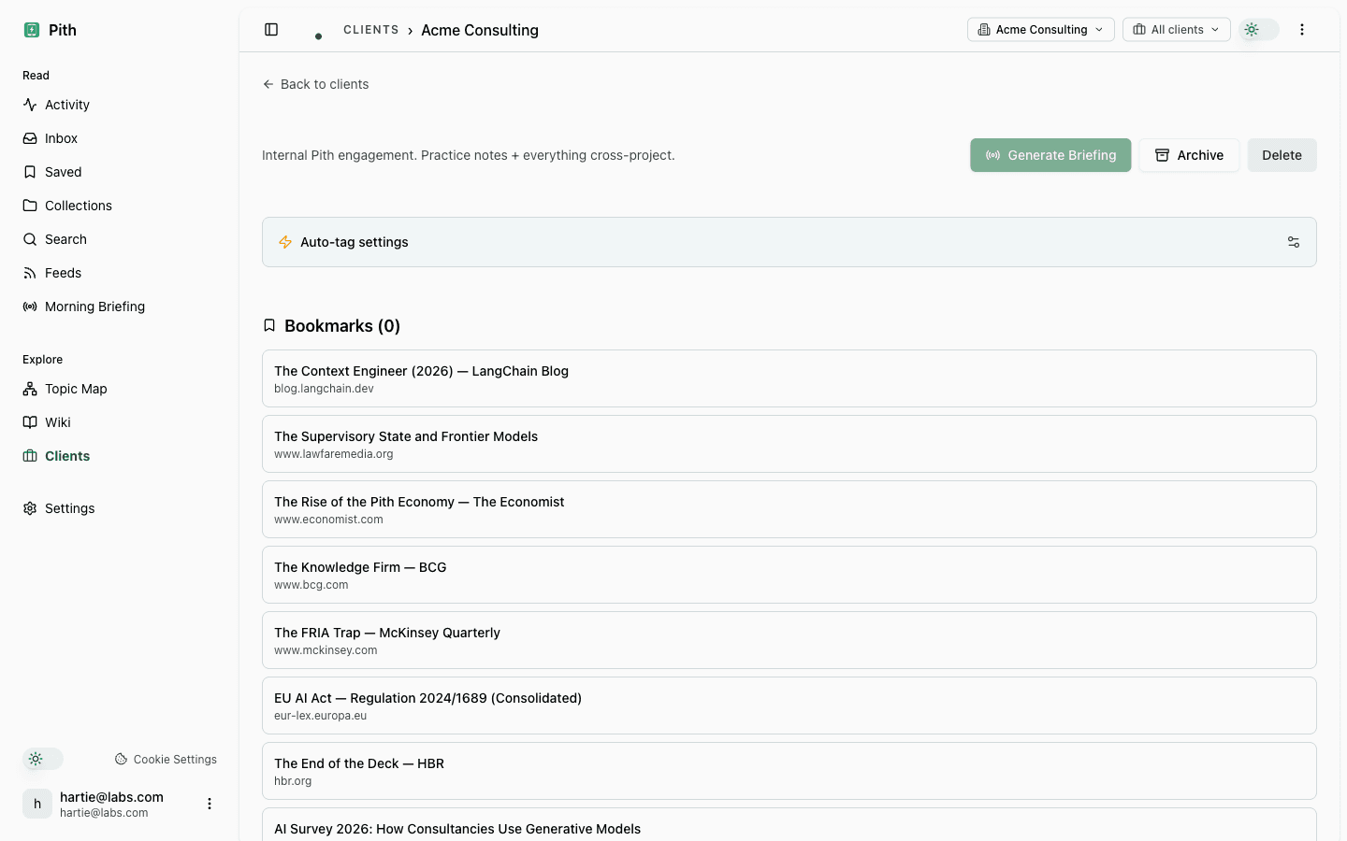
Task: Open The Knowledge Firm — BCG bookmark
Action: 789,575
